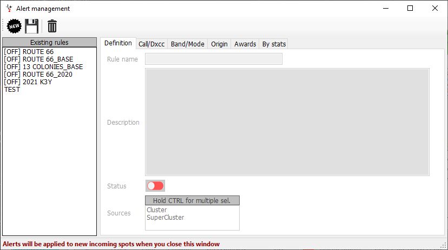Click the window resize grip corner
Screen dimensions: 448x250
click(x=444, y=245)
